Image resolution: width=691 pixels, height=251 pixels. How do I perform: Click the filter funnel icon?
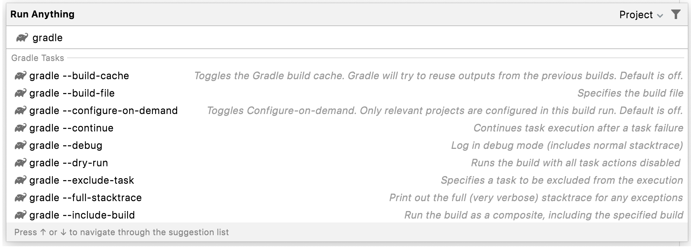tap(676, 15)
